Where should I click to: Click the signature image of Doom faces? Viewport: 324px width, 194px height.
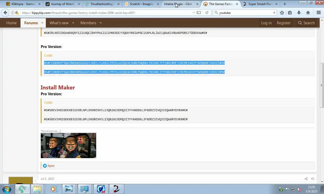(x=68, y=145)
